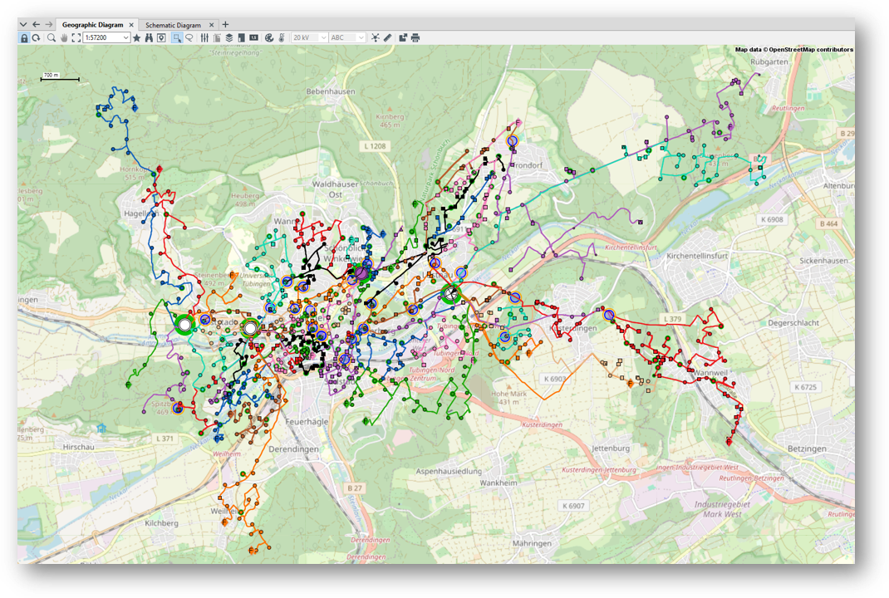889x598 pixels.
Task: Open the 1:57200 scale dropdown
Action: pos(126,38)
